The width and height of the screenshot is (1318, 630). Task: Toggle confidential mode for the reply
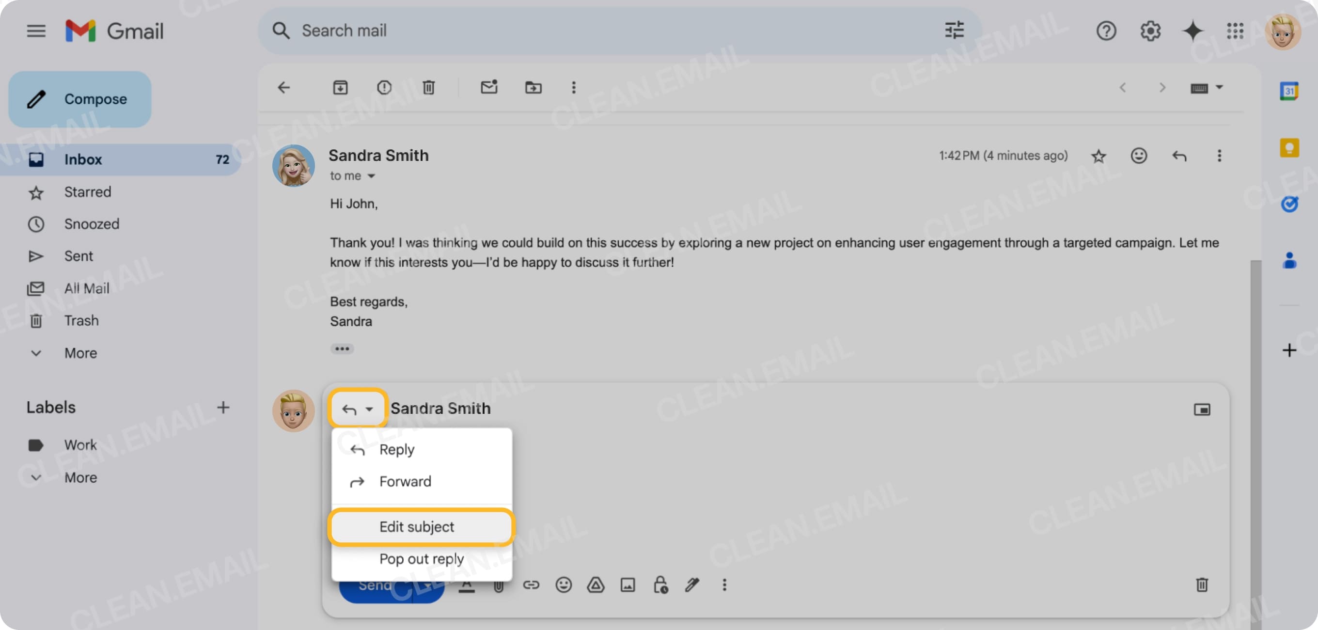(660, 585)
